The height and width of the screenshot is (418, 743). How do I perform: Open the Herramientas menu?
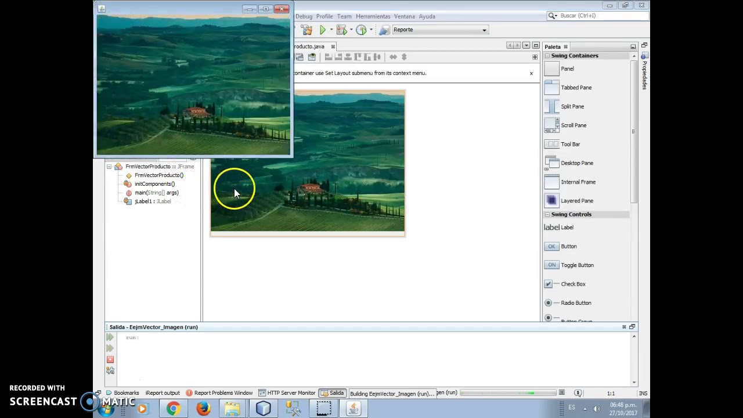(x=373, y=16)
